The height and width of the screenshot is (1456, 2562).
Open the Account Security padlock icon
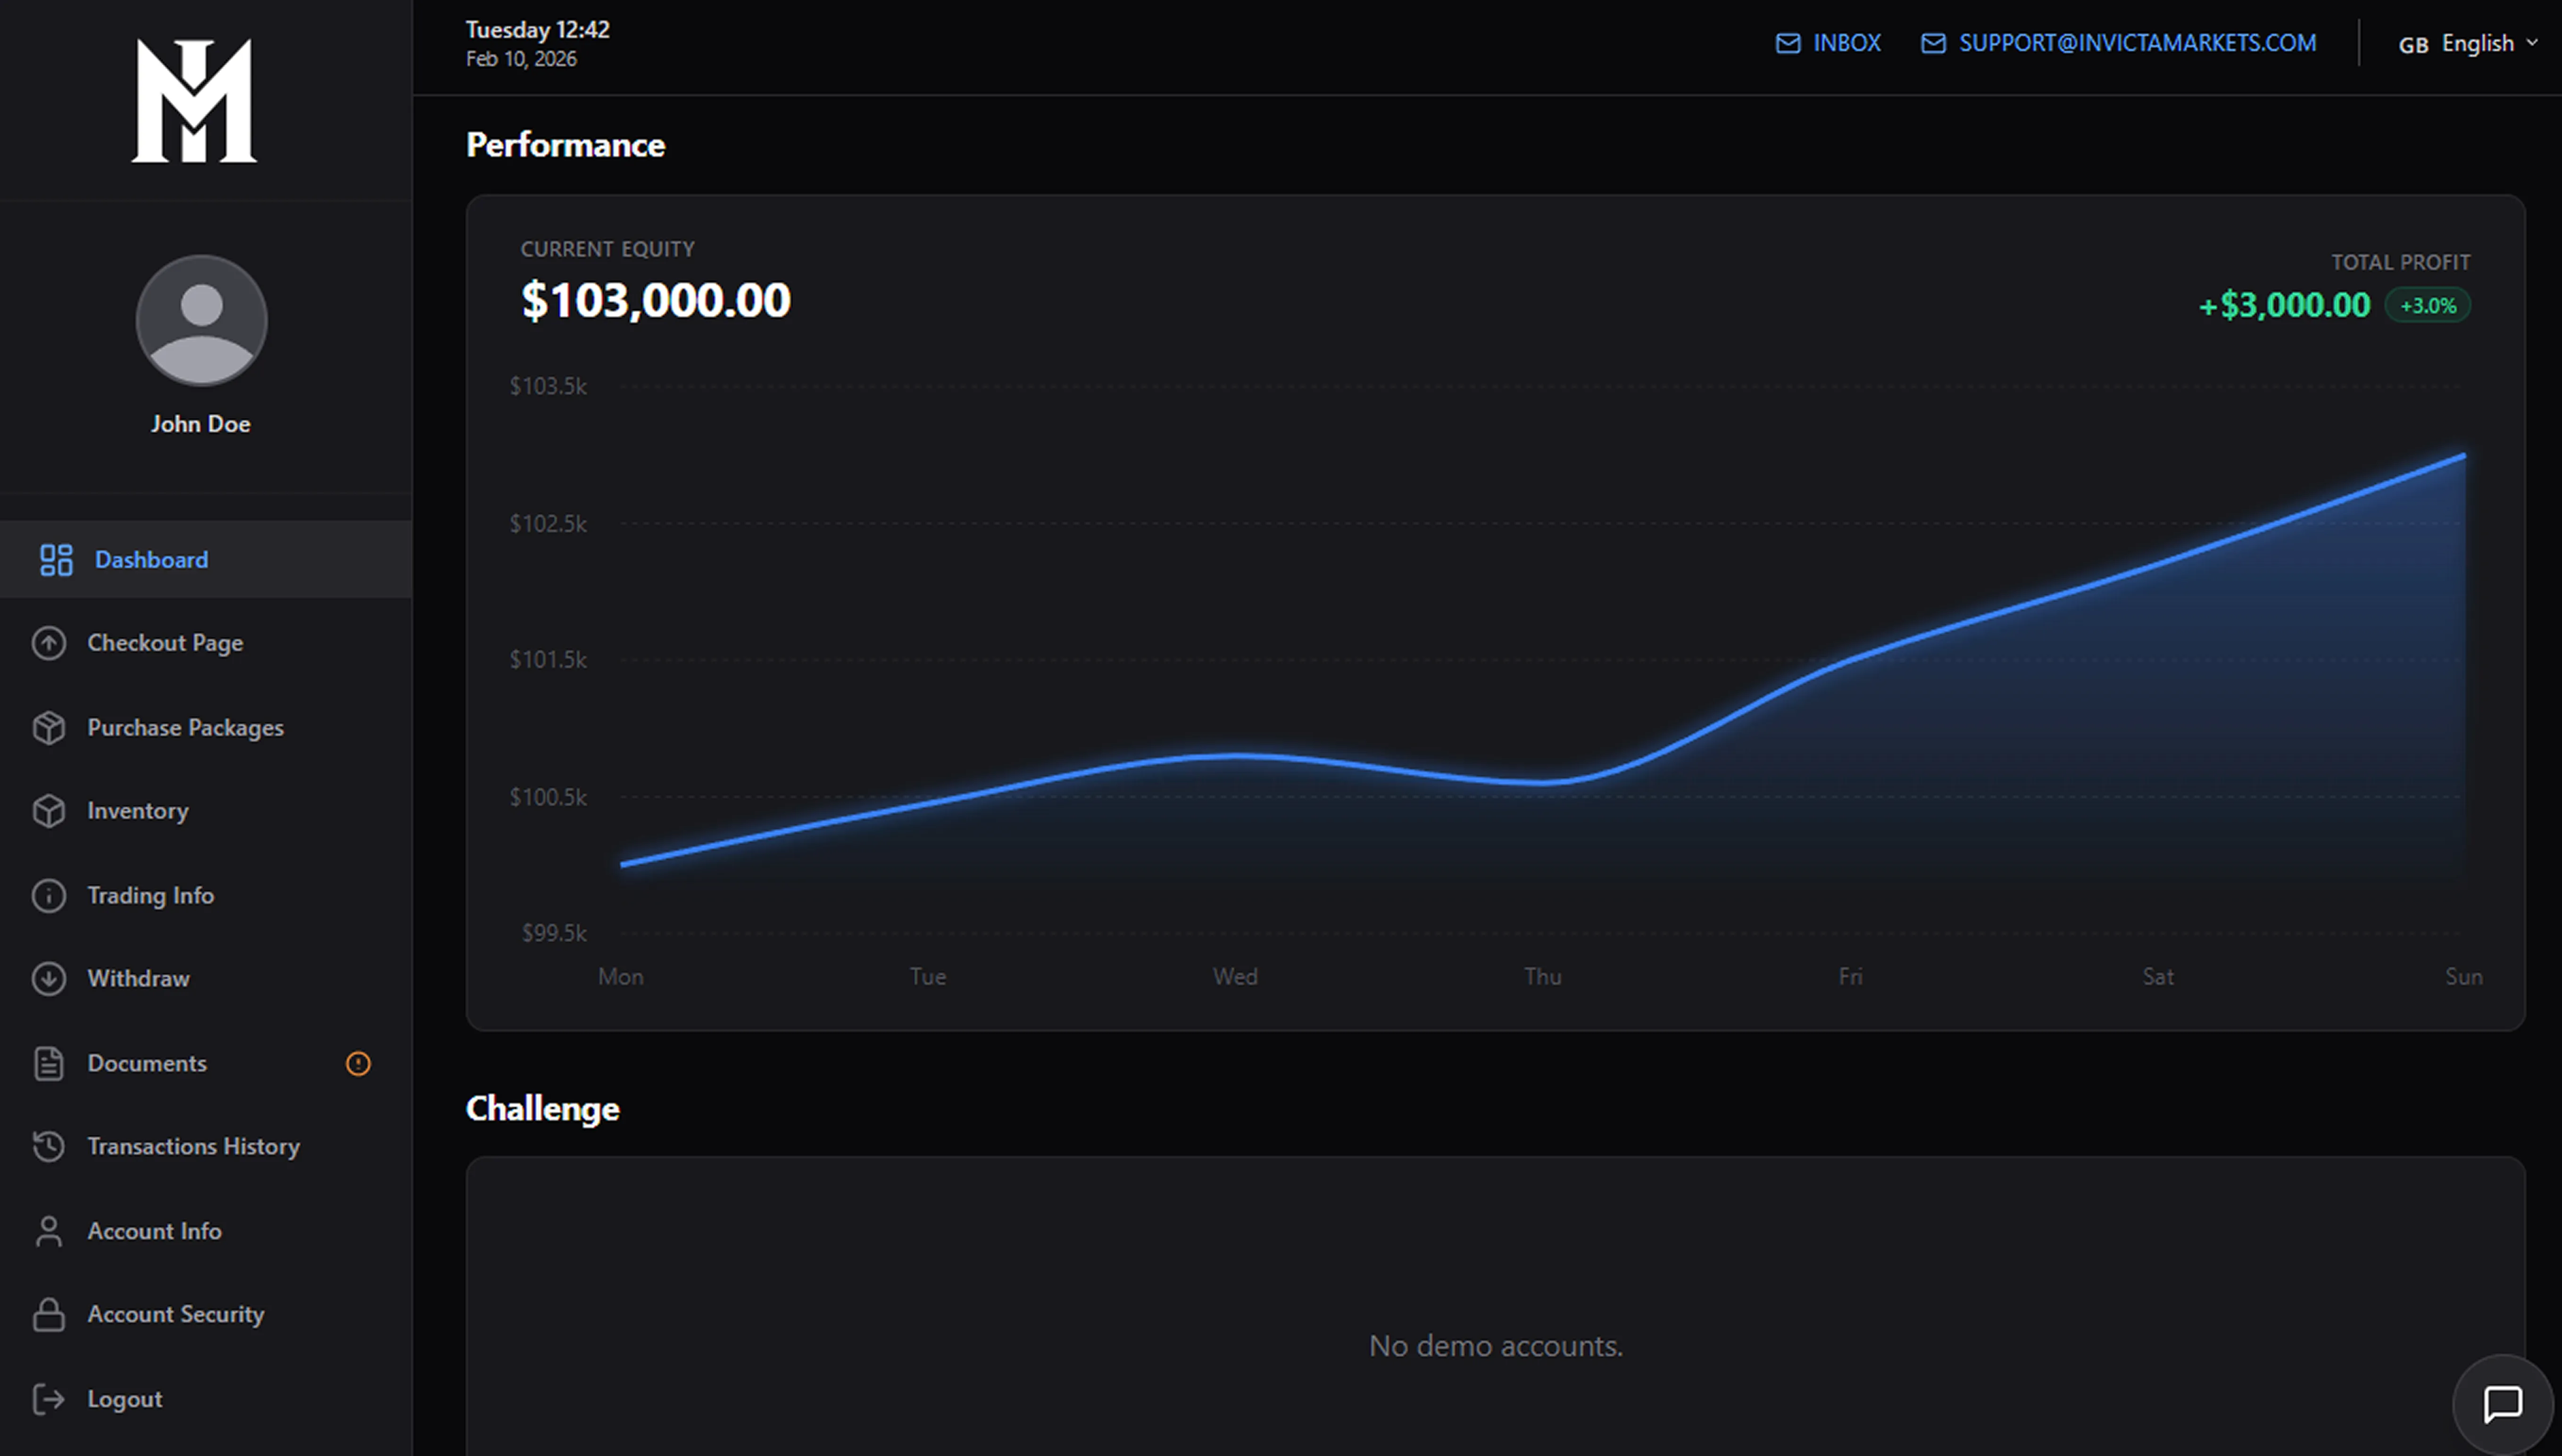click(49, 1314)
